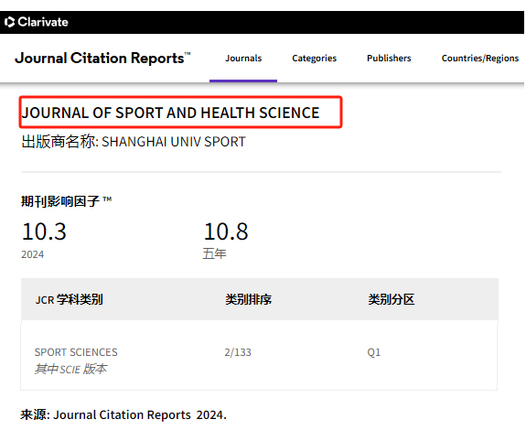
Task: Go to the Countries/Regions tab
Action: coord(480,59)
